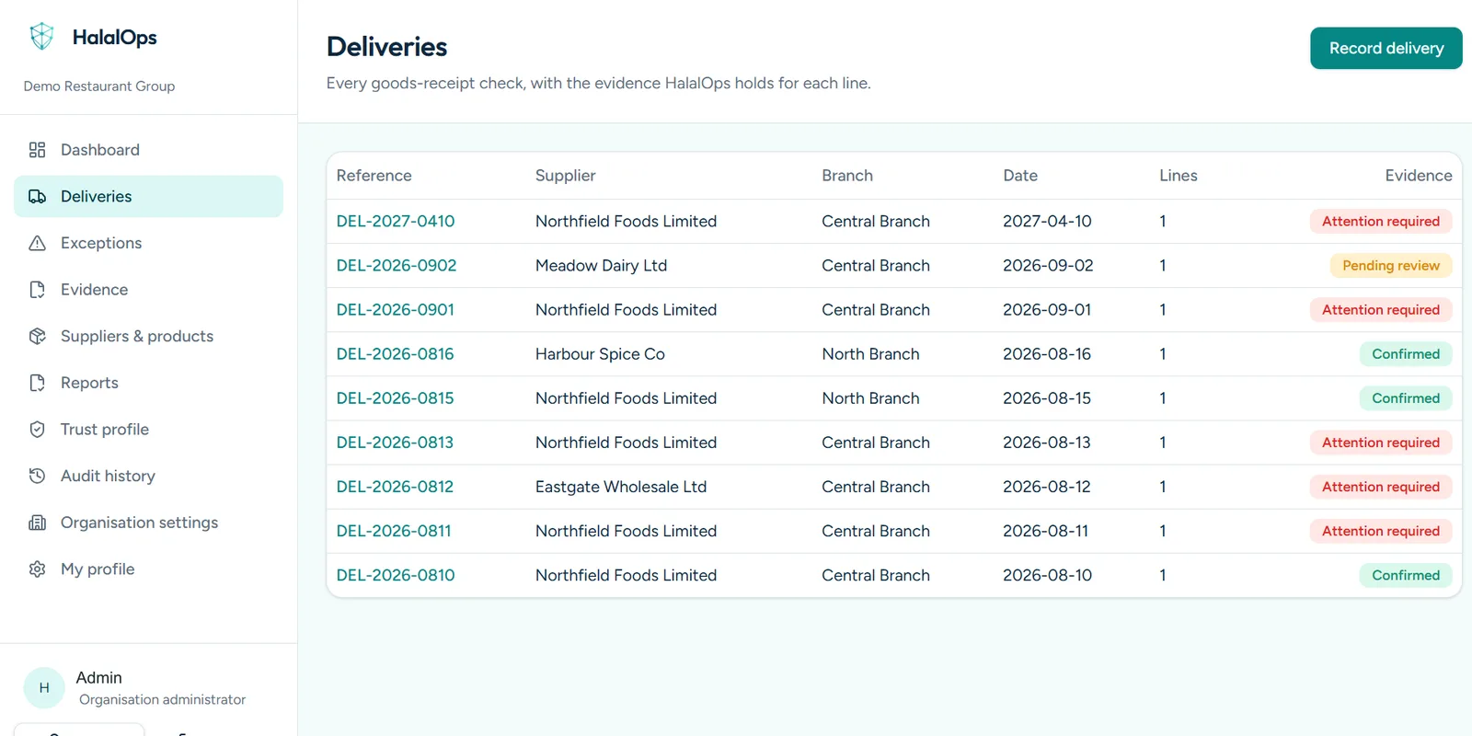1472x736 pixels.
Task: Open the Reports section
Action: (x=148, y=383)
